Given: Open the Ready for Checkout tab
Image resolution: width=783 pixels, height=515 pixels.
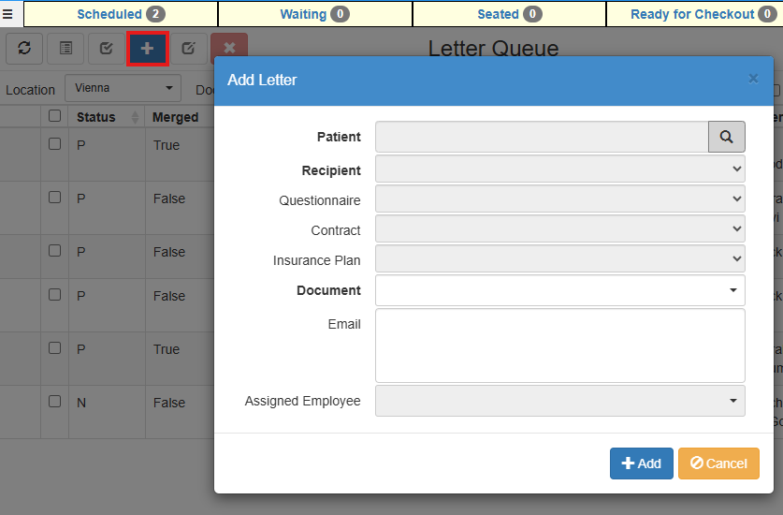Looking at the screenshot, I should point(693,14).
